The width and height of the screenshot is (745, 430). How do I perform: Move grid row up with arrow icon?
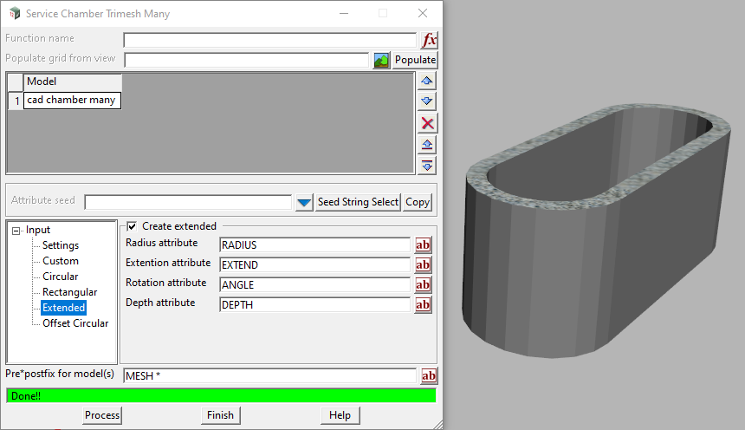(x=427, y=81)
